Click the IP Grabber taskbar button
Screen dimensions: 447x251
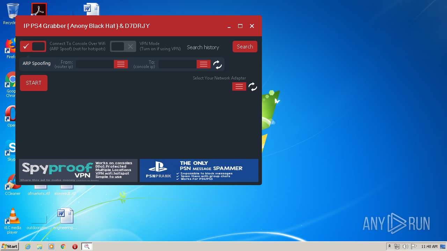point(87,246)
